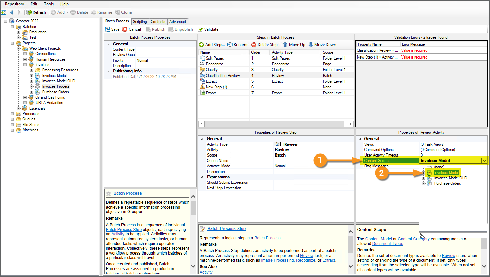Expand the Processes tree node
The image size is (490, 277).
pos(13,114)
